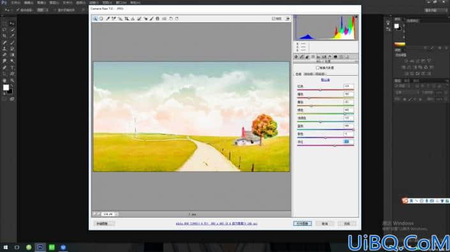Open the Tone Curve panel icon
The height and width of the screenshot is (252, 450).
[x=302, y=57]
